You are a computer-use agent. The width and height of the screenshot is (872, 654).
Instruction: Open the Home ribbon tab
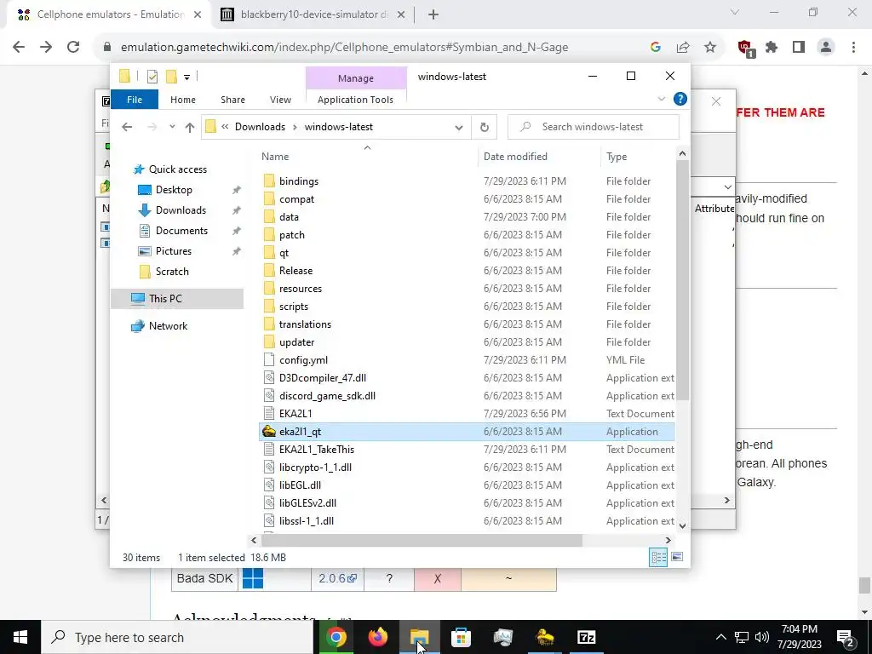(x=183, y=100)
